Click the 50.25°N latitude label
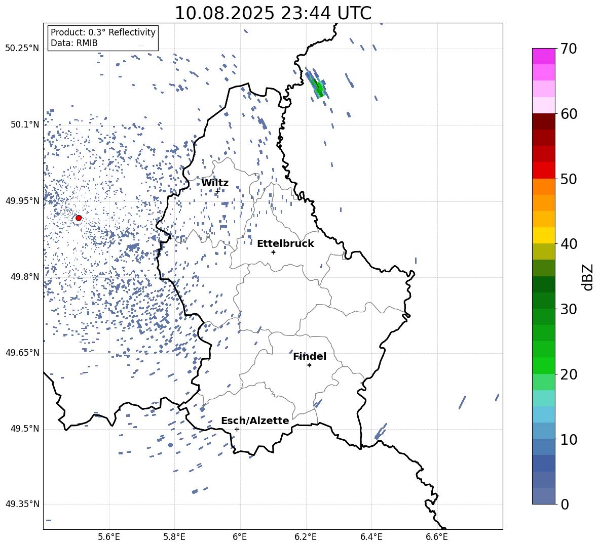600x547 pixels. pyautogui.click(x=22, y=49)
